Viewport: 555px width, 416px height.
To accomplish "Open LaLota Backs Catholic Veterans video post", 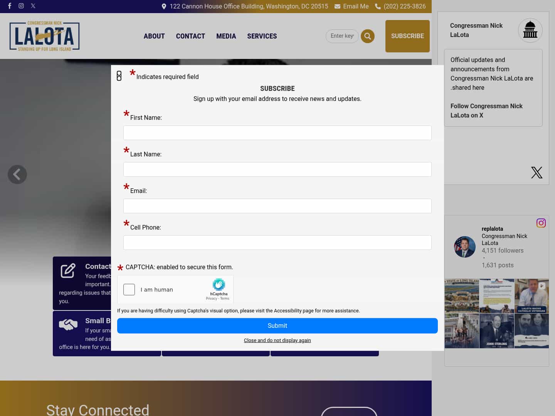I will pos(531,296).
